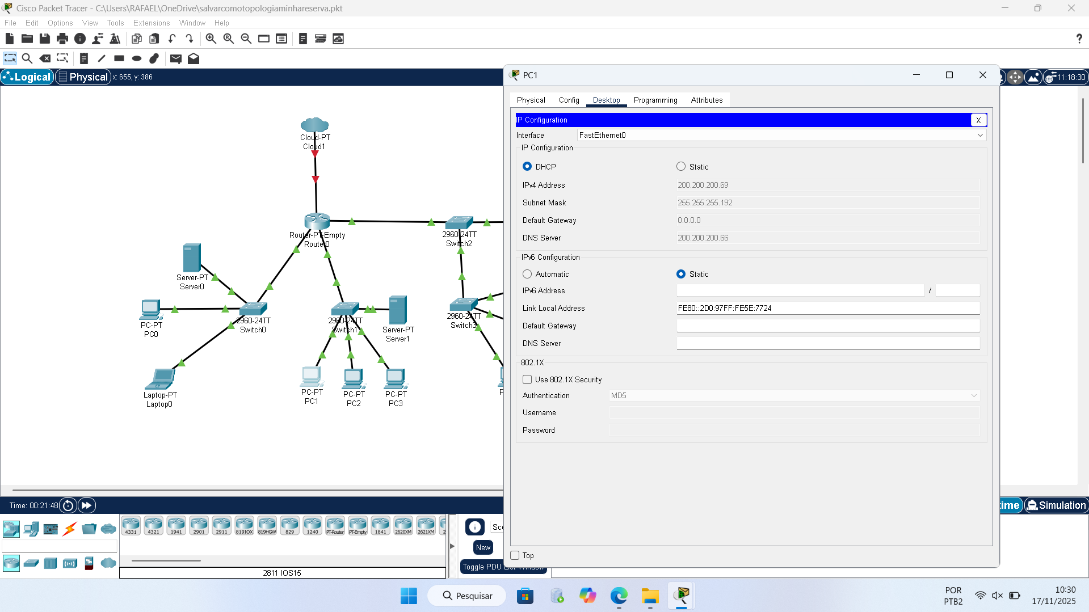Select the Static IPv4 radio button
The width and height of the screenshot is (1089, 612).
[681, 167]
